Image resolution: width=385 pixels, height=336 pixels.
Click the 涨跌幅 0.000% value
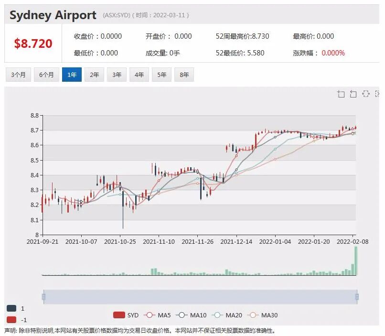click(333, 53)
